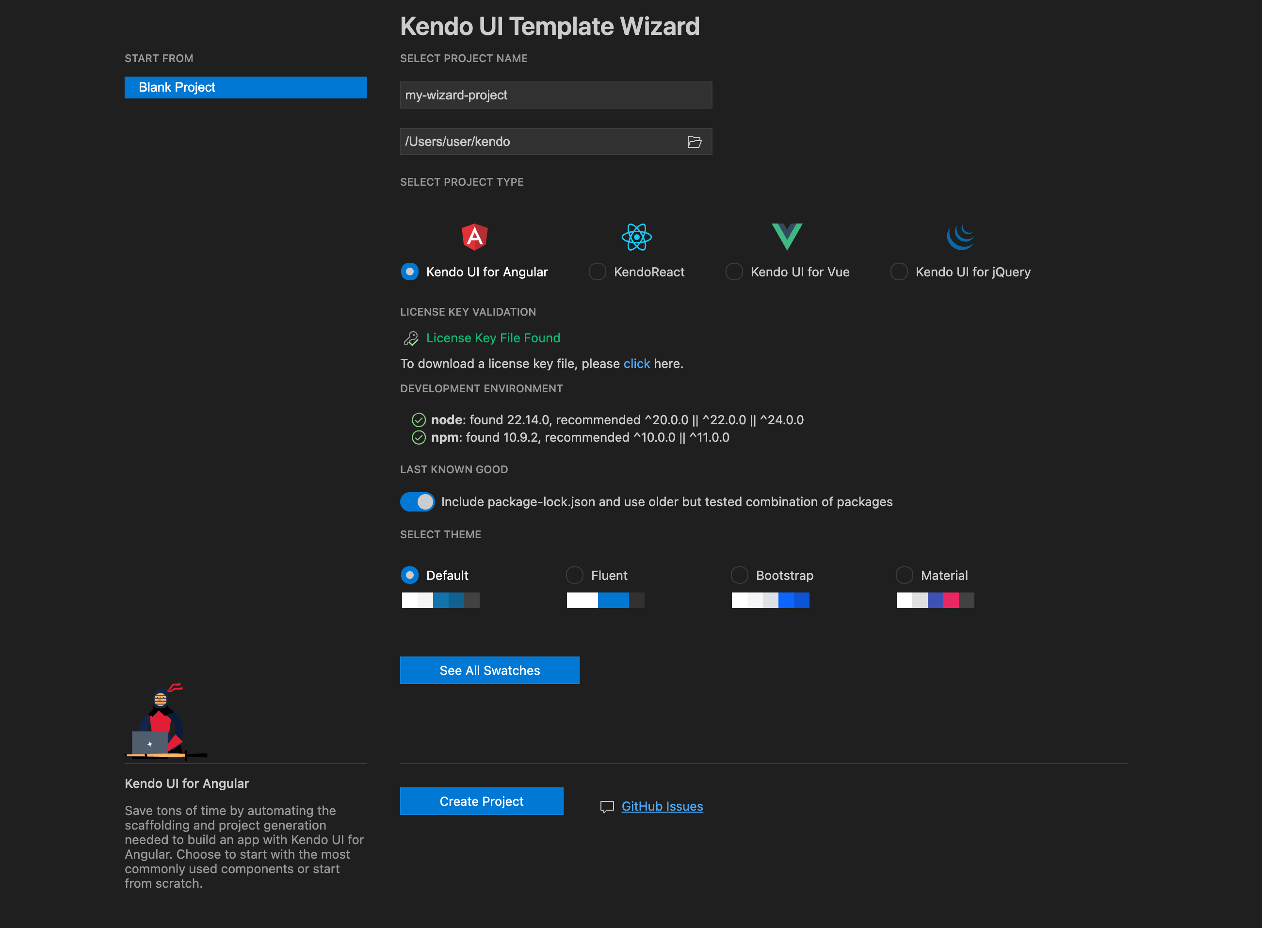Click the Create Project button
Viewport: 1262px width, 928px height.
tap(482, 801)
